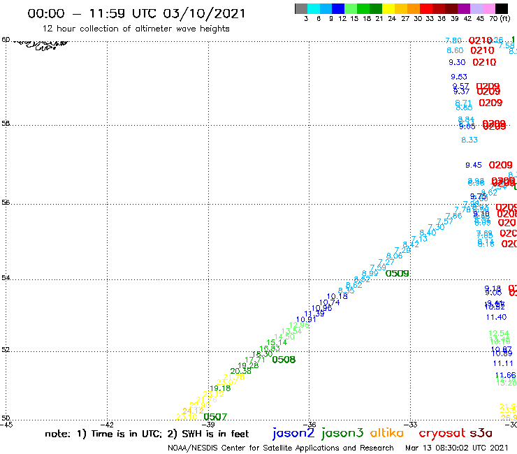Click wave height value 11.40
The width and height of the screenshot is (517, 454).
click(496, 317)
